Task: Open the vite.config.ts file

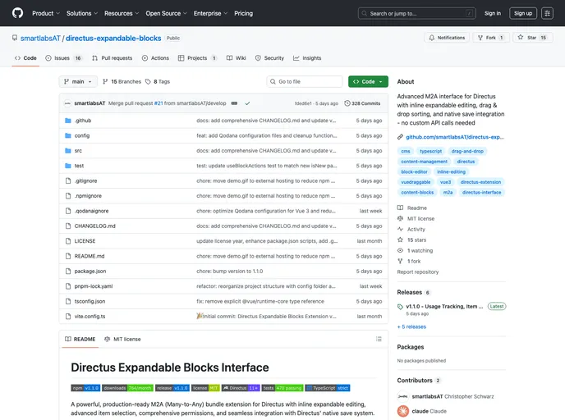Action: click(x=90, y=317)
